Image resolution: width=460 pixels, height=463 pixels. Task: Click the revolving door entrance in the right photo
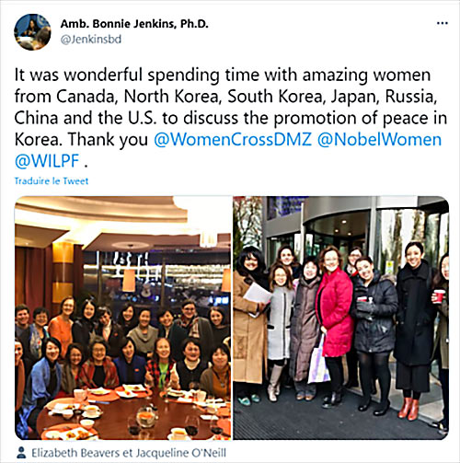pos(338,227)
